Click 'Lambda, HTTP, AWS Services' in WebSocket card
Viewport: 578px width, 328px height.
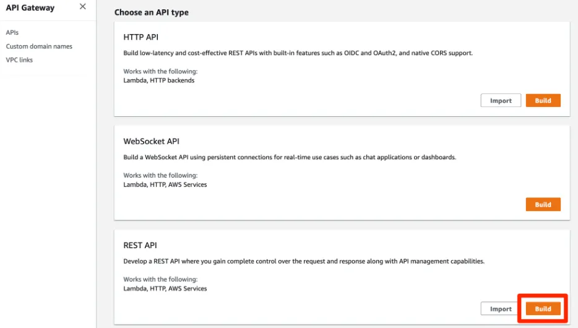coord(165,184)
